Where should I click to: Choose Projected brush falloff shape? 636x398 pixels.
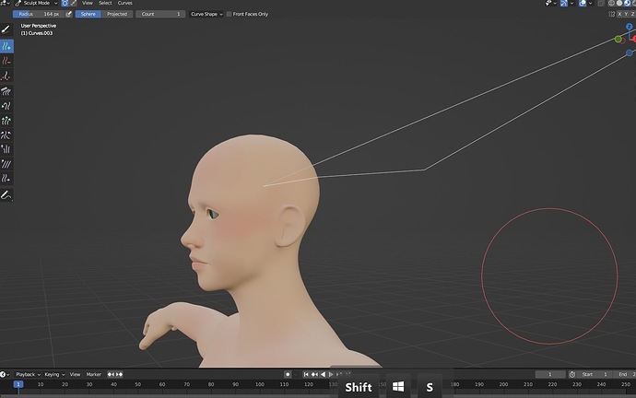117,14
